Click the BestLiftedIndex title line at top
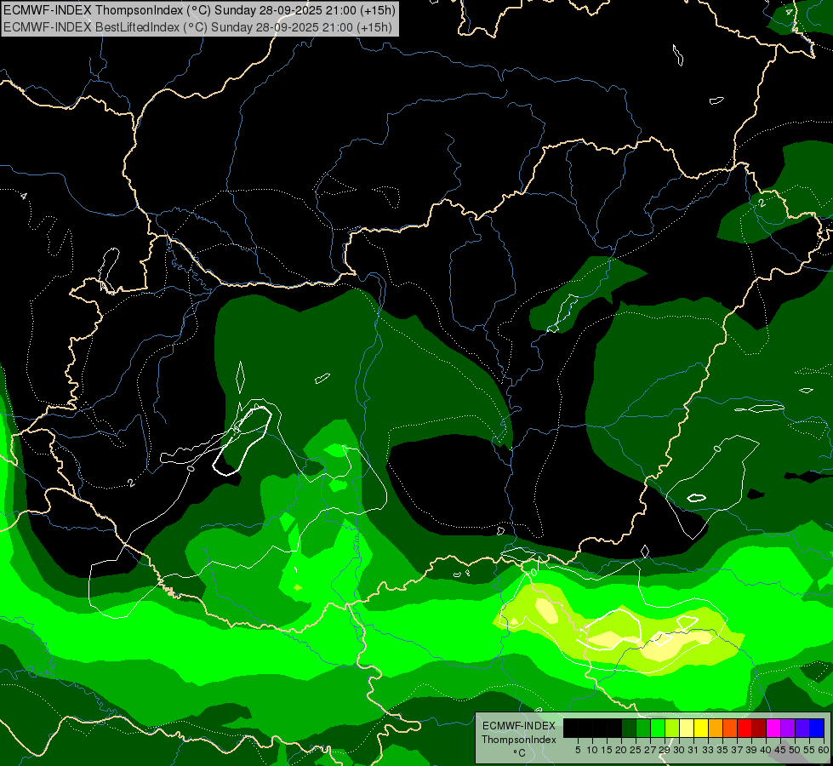 coord(197,27)
